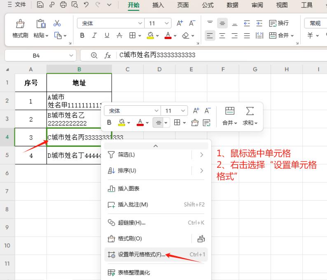This screenshot has height=280, width=327.
Task: Click the Cut scissors icon
Action: [x=57, y=23]
